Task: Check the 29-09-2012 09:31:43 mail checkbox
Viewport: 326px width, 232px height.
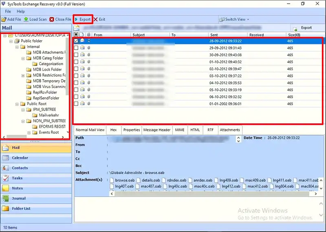Action: tap(76, 48)
